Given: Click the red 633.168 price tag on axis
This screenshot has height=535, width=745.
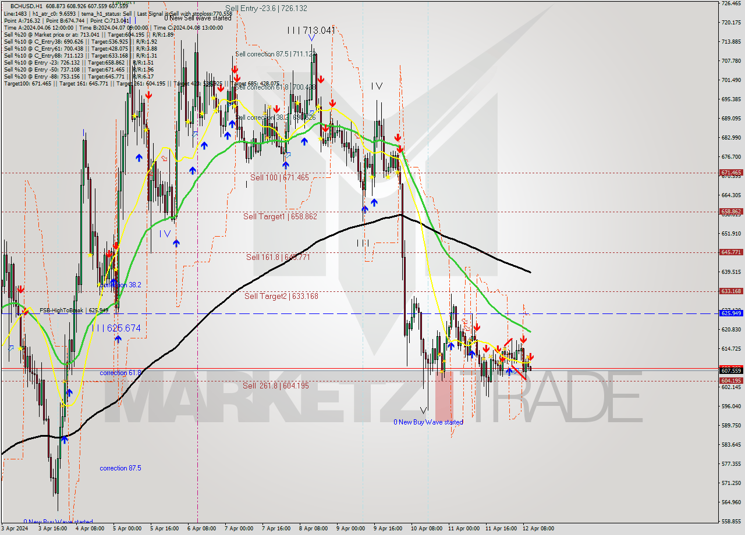Looking at the screenshot, I should pyautogui.click(x=731, y=291).
